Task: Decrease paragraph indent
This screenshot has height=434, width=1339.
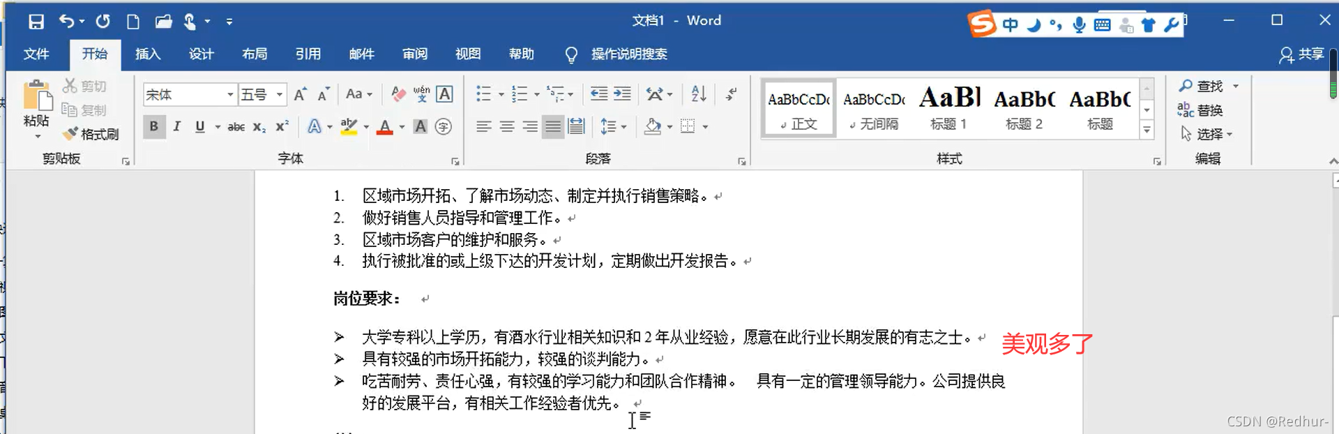Action: tap(598, 94)
